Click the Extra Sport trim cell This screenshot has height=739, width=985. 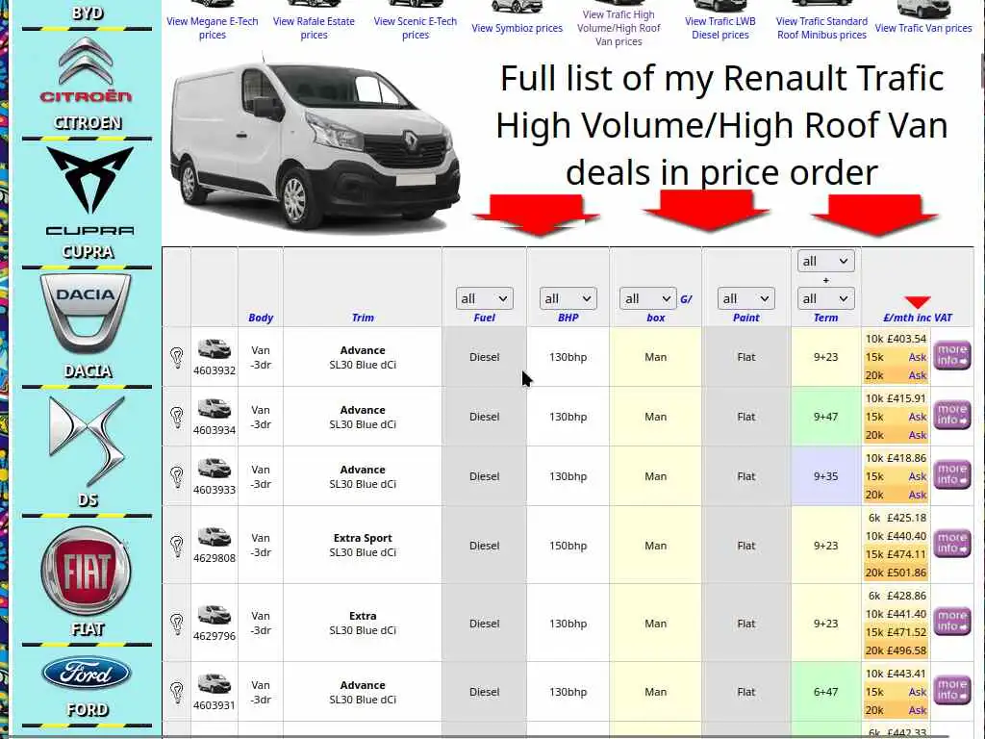(363, 545)
